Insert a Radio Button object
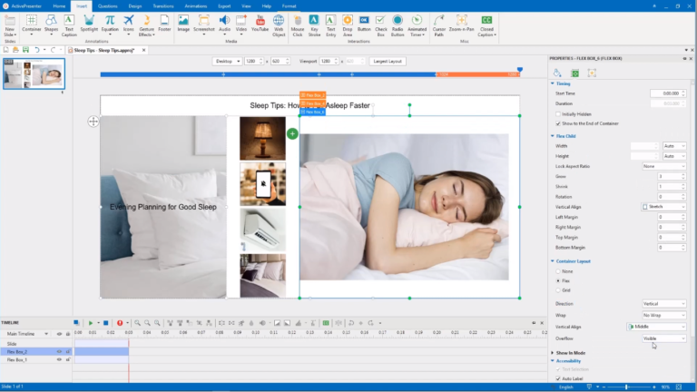 [398, 24]
